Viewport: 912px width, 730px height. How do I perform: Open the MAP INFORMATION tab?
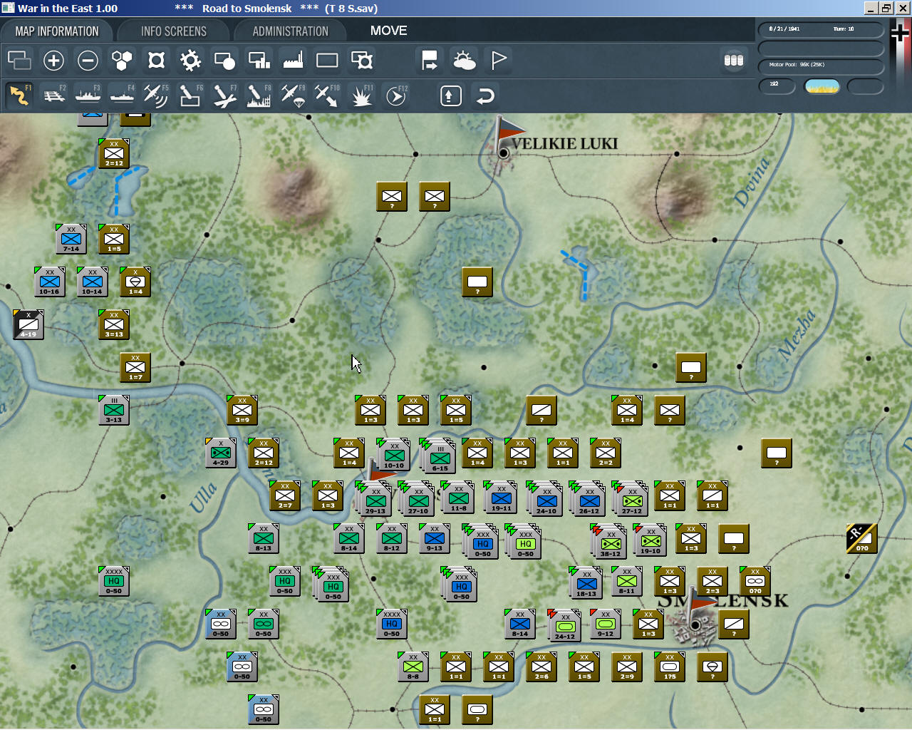pyautogui.click(x=57, y=31)
